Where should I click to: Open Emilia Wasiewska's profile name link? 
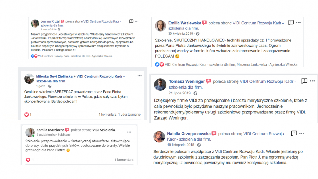click(x=185, y=23)
